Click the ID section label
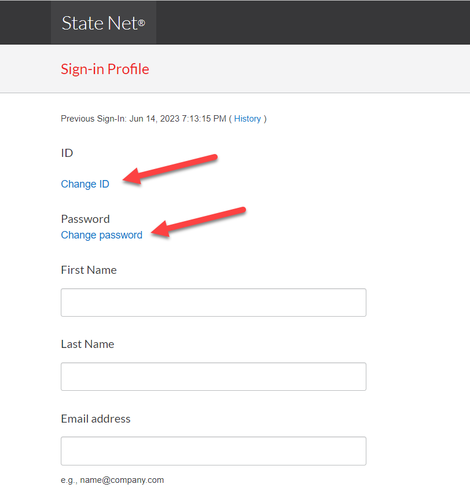The height and width of the screenshot is (495, 470). click(x=67, y=153)
